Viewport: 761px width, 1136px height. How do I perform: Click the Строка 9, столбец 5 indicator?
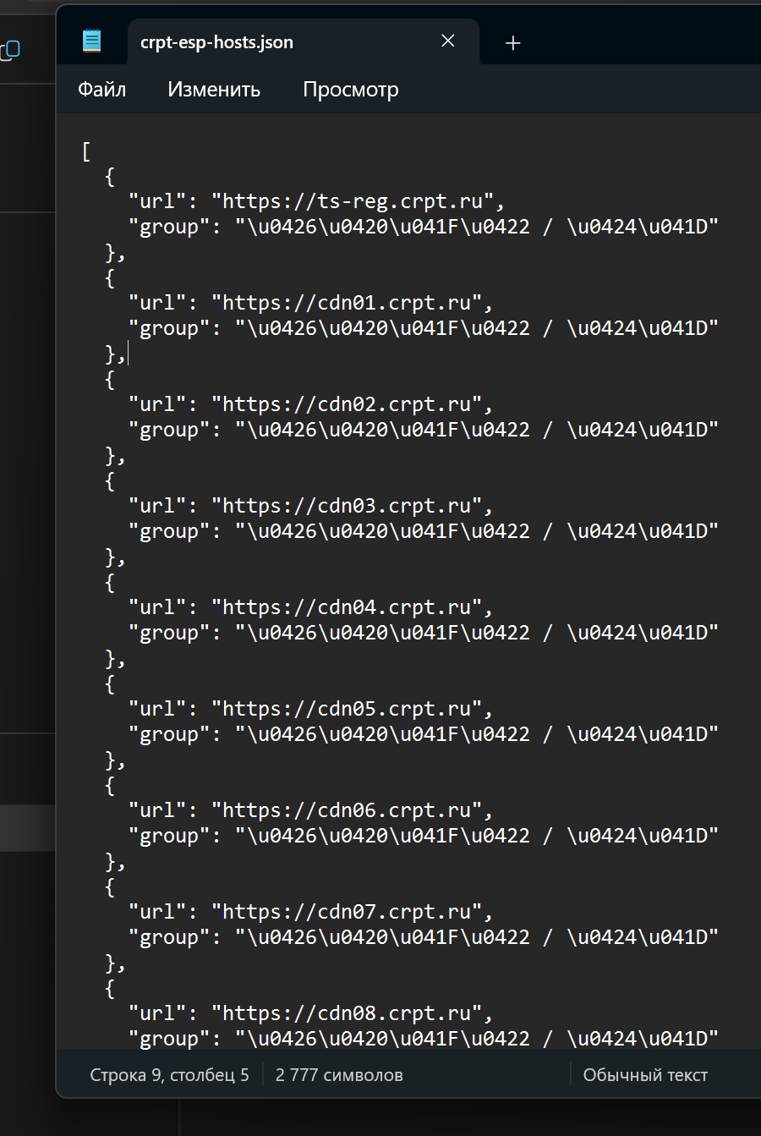169,1075
